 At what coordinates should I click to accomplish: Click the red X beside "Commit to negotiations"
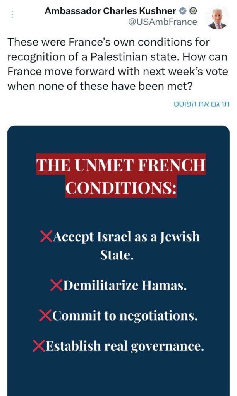click(46, 316)
